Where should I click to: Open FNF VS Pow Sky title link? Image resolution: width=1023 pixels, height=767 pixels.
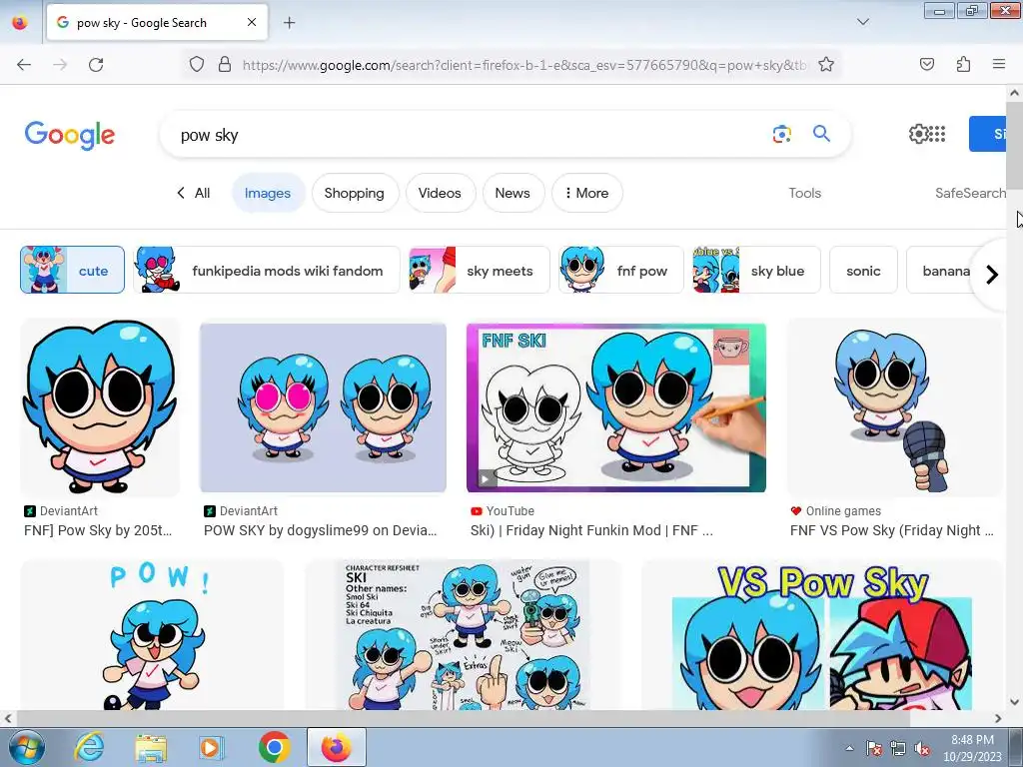[x=892, y=530]
